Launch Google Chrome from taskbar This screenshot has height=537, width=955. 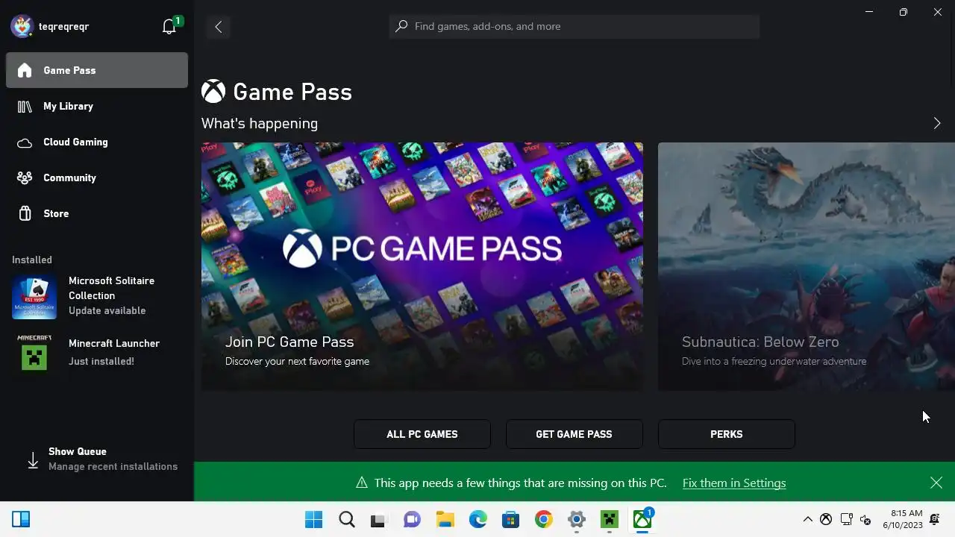pos(544,519)
